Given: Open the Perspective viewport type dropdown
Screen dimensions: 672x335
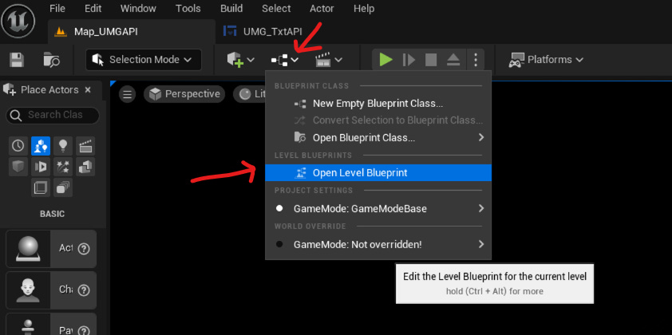Looking at the screenshot, I should pos(184,94).
